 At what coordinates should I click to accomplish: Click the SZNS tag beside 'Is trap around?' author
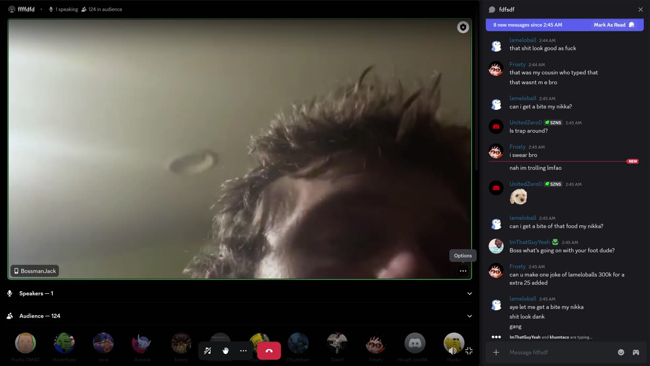[x=553, y=123]
